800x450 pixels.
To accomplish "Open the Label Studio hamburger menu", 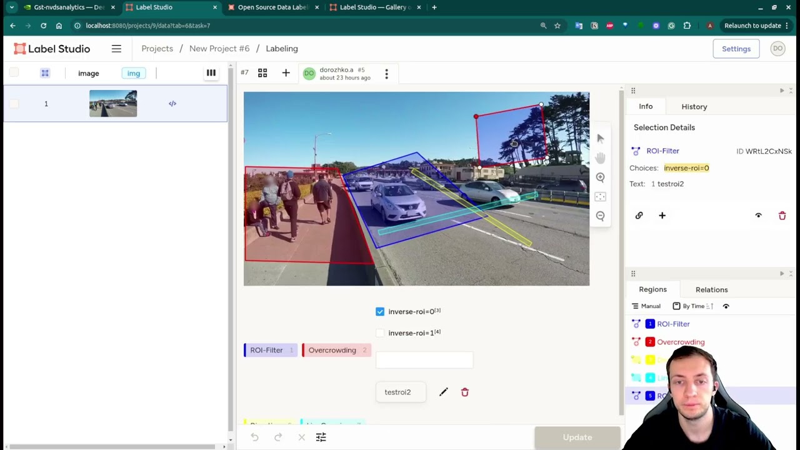I will point(116,49).
